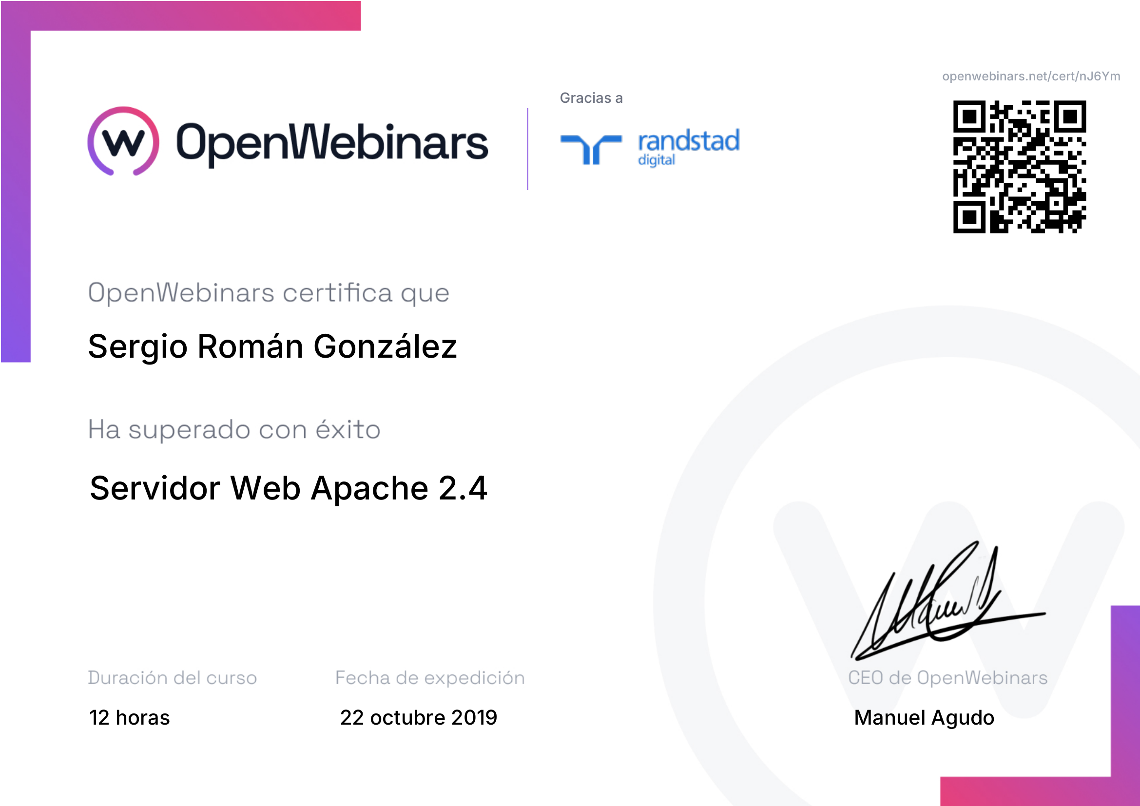Click the date 22 octubre 2019
Screen dimensions: 1140x806
pos(418,718)
